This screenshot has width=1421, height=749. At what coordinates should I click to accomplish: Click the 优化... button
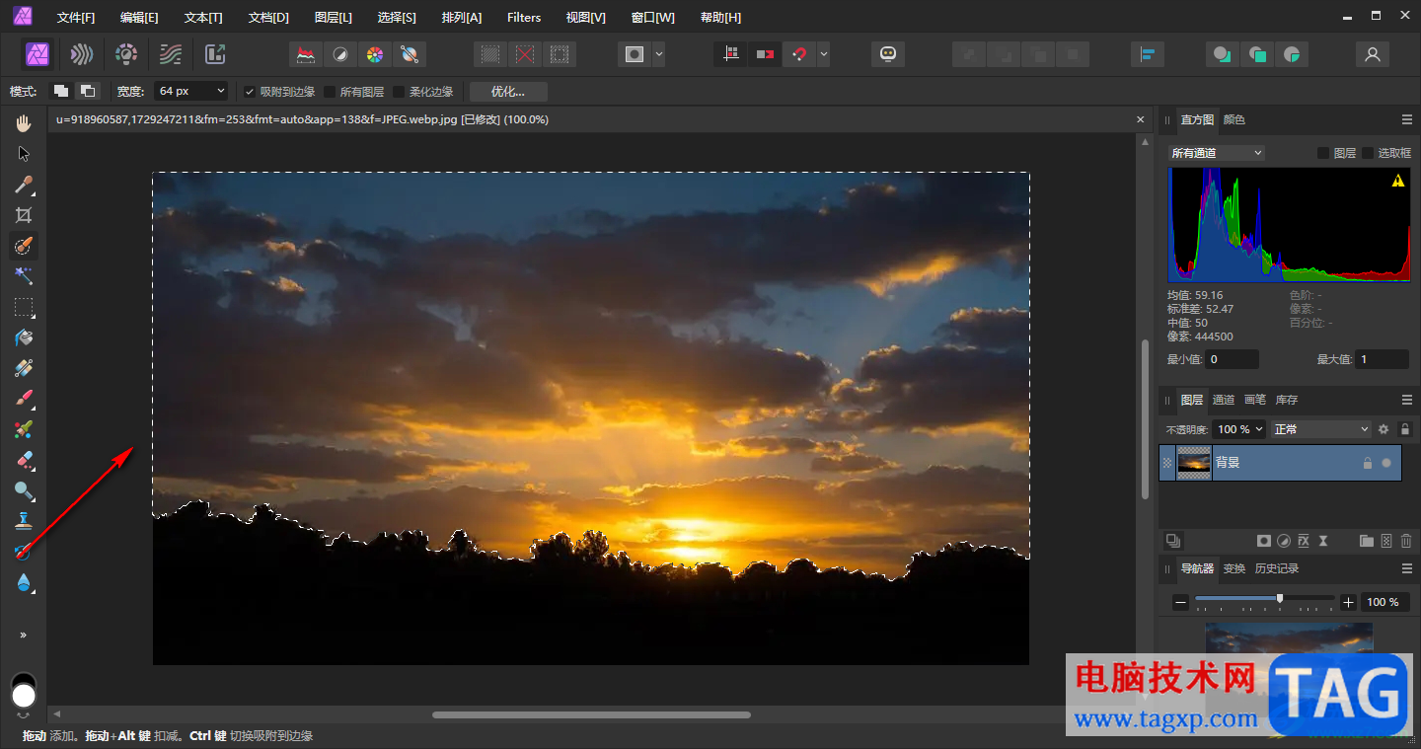[x=508, y=92]
